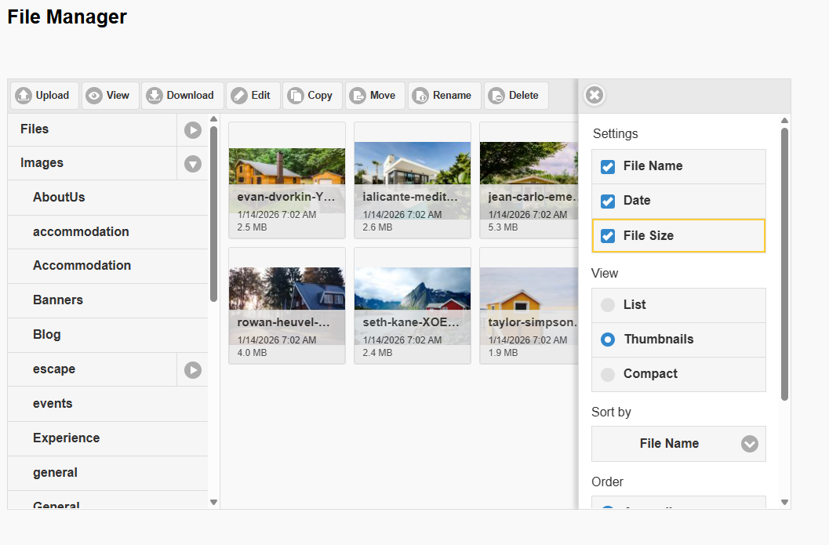
Task: Disable the File Size checkbox
Action: pos(608,236)
